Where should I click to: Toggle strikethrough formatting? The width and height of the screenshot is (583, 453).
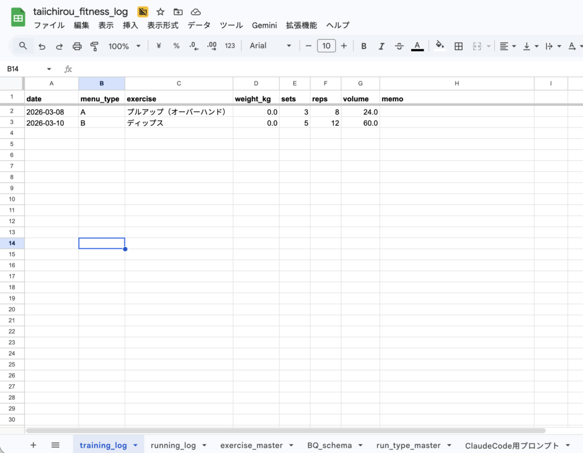point(399,46)
